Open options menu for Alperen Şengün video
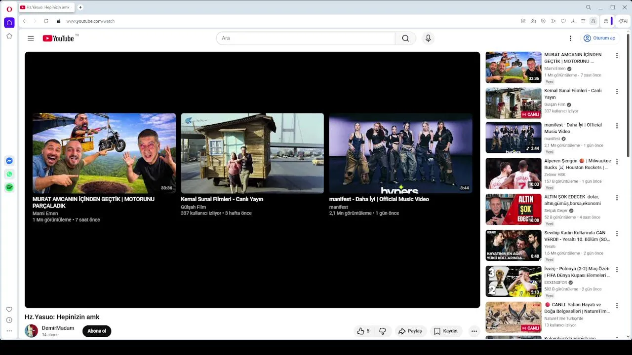 pos(617,162)
